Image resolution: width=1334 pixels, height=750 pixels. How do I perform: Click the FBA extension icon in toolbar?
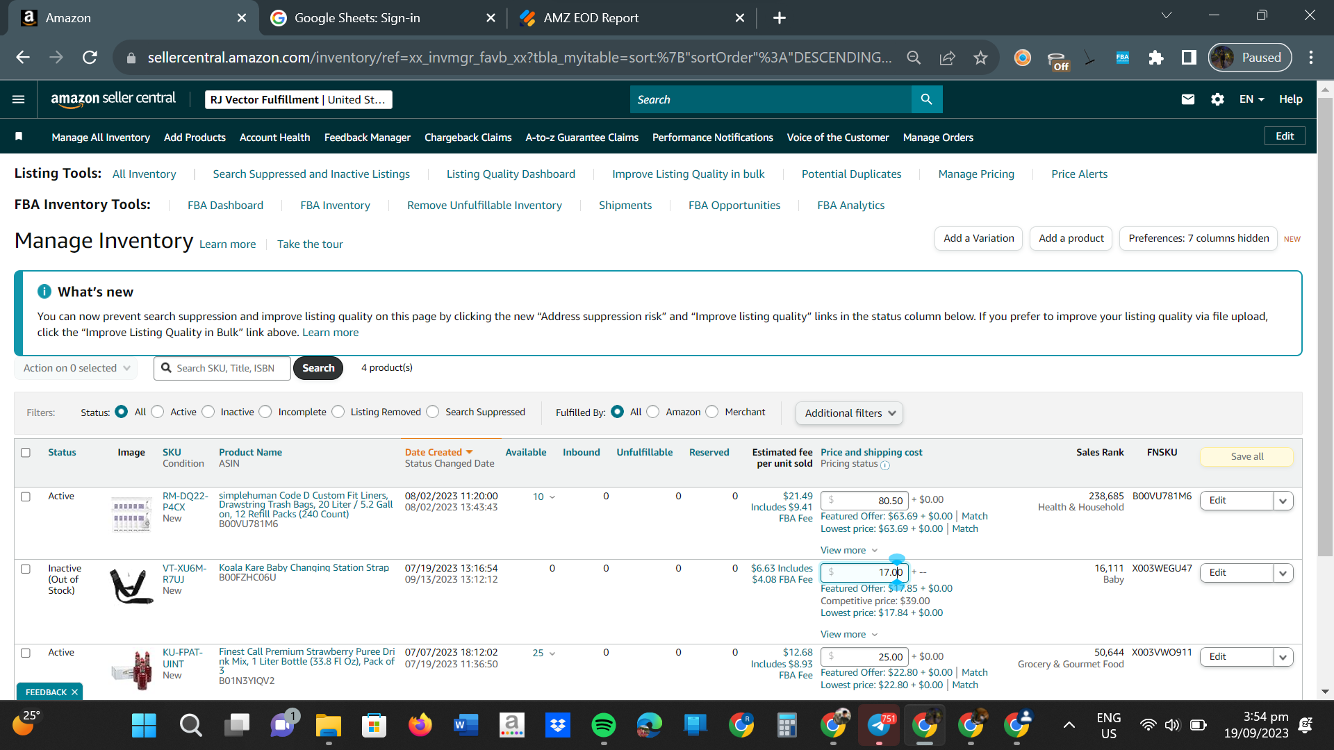tap(1123, 58)
